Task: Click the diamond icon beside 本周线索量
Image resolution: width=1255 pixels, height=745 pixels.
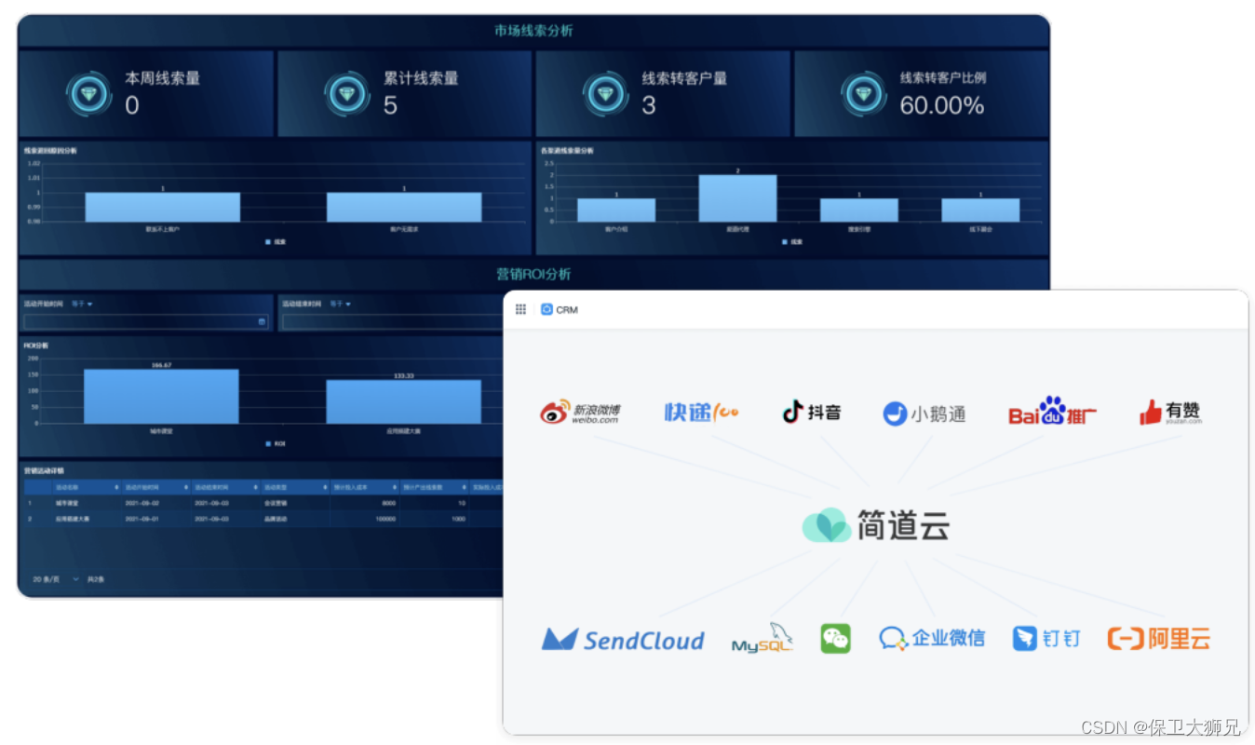Action: [89, 94]
